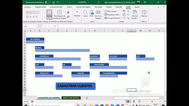Image resolution: width=189 pixels, height=106 pixels.
Task: Open the Zoom dialog magnifier
Action: 85,14
